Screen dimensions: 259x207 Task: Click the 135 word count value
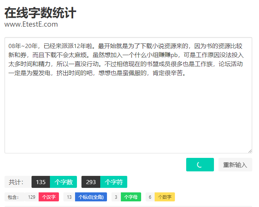coord(41,182)
